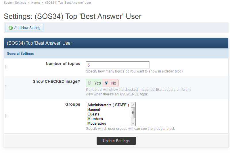
Task: Click the General Settings section header
Action: pyautogui.click(x=20, y=54)
